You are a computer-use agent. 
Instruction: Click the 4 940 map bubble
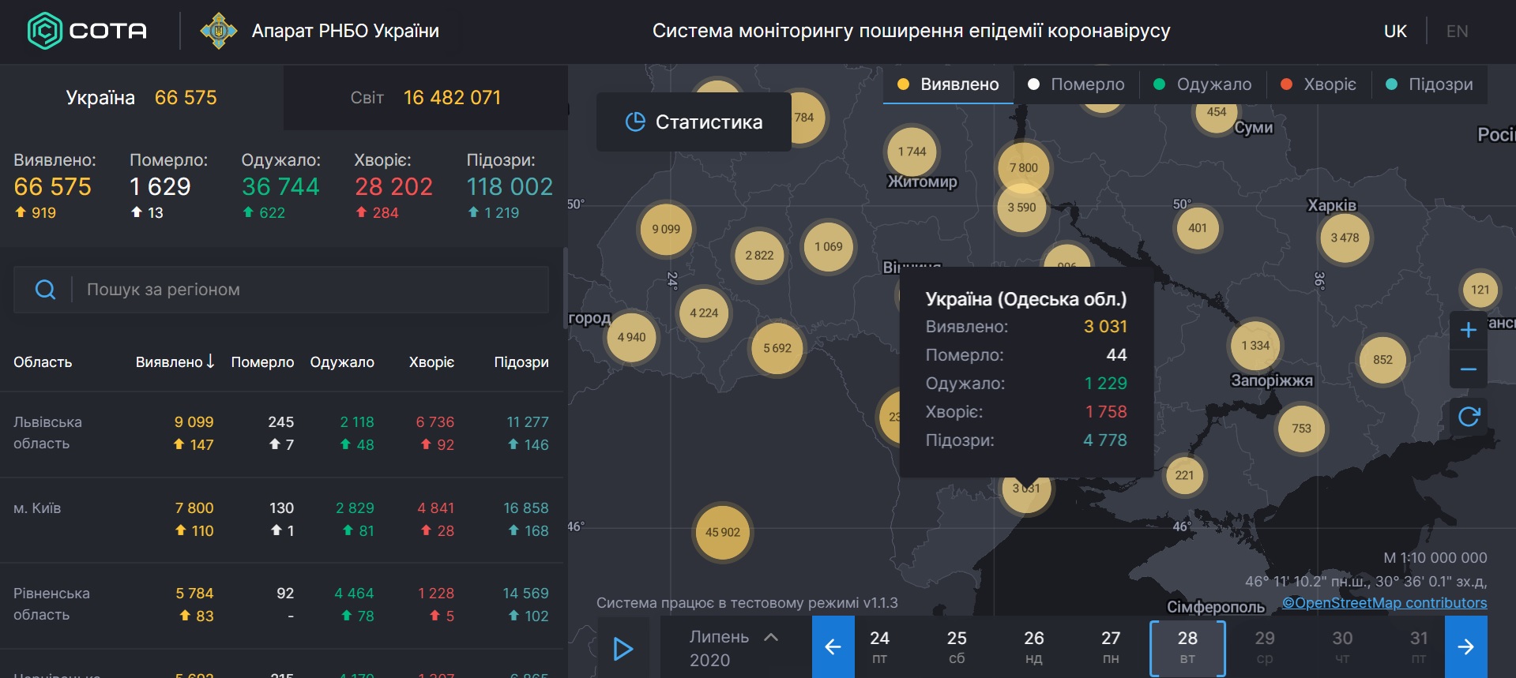[x=631, y=338]
